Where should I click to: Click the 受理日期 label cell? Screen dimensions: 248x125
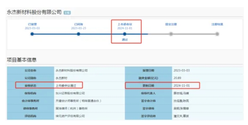tap(148, 71)
